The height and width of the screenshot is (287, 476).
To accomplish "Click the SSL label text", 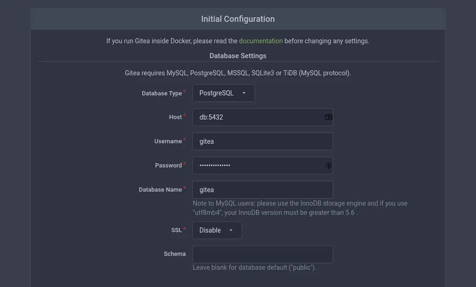I will [x=176, y=230].
